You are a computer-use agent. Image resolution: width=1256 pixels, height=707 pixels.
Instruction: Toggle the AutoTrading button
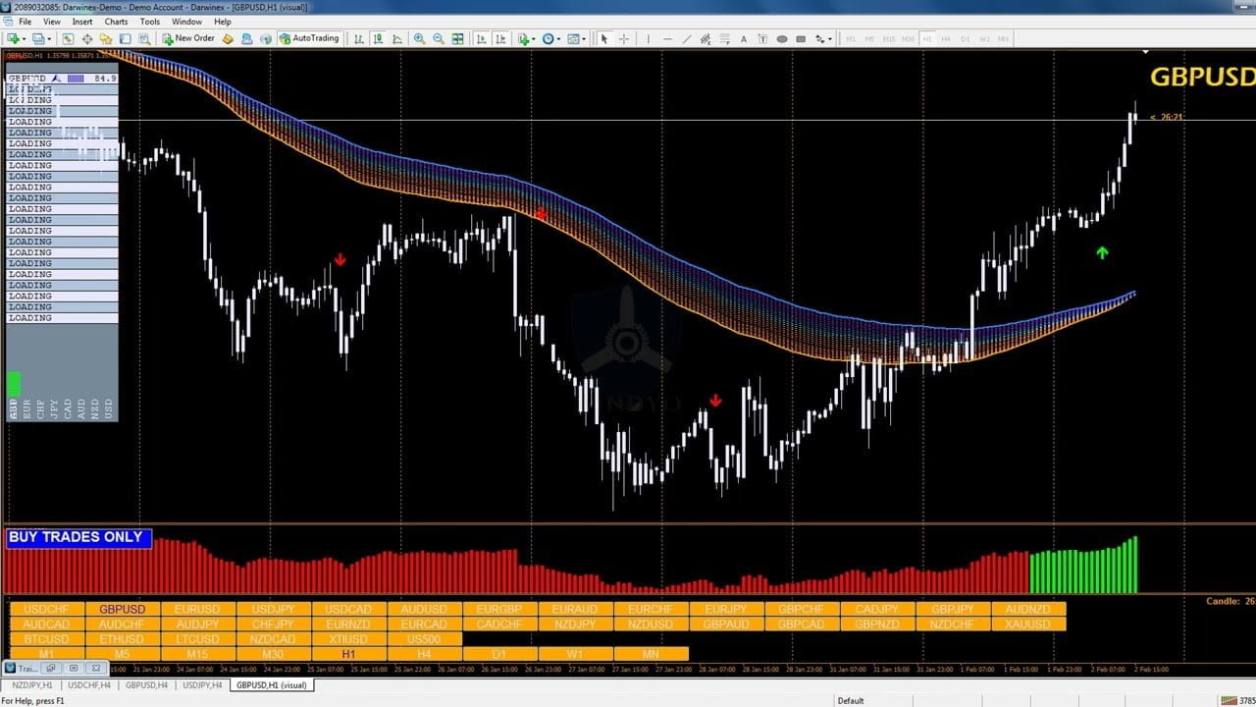309,38
